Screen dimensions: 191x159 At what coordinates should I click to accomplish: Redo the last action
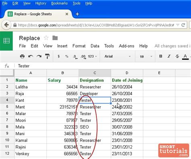point(39,56)
